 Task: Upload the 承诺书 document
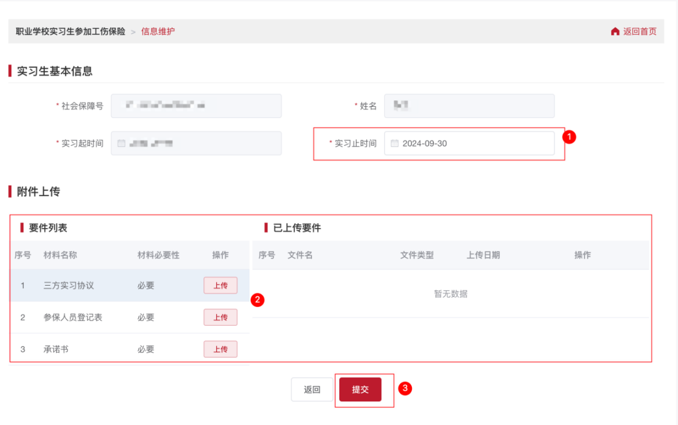point(220,349)
